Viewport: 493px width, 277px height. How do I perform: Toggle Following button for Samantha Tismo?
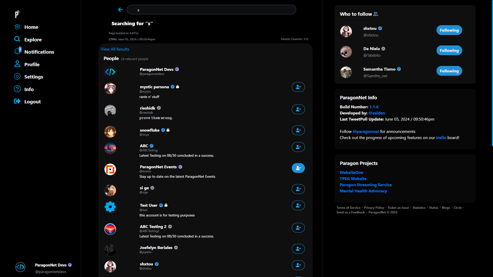coord(449,71)
